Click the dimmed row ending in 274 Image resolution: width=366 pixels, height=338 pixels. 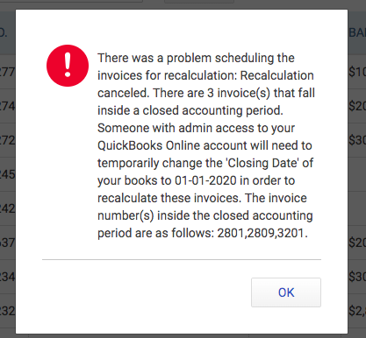coord(8,106)
